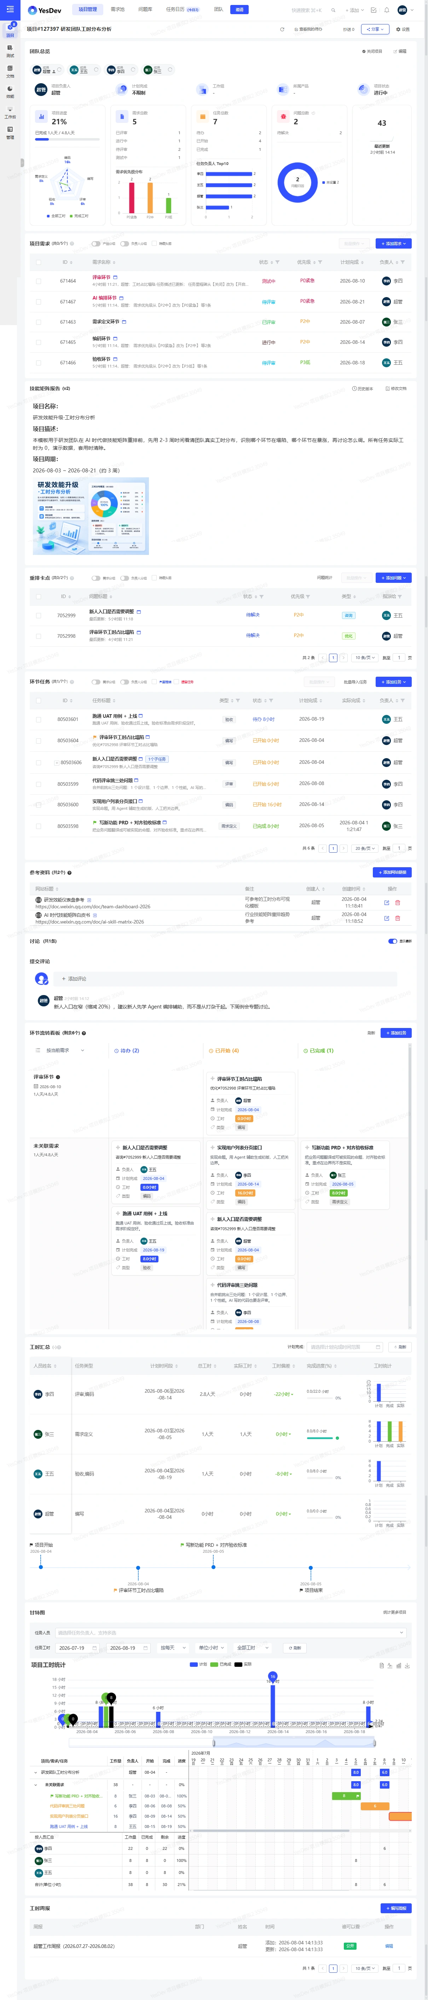Viewport: 428px width, 2000px height.
Task: Click 关闭项目 in 团队总览
Action: pos(372,51)
